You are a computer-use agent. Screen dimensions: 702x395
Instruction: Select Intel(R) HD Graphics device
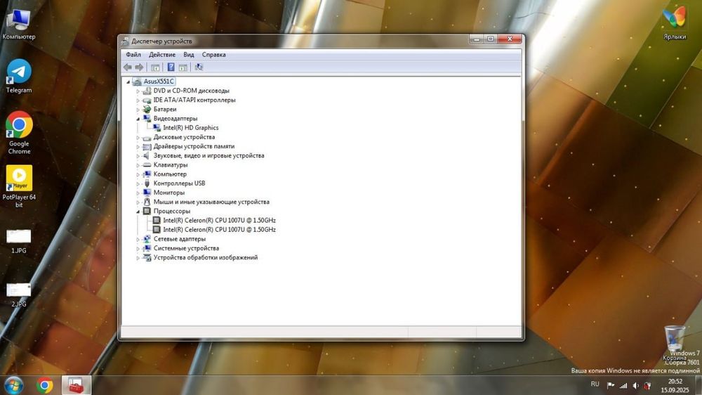point(191,128)
